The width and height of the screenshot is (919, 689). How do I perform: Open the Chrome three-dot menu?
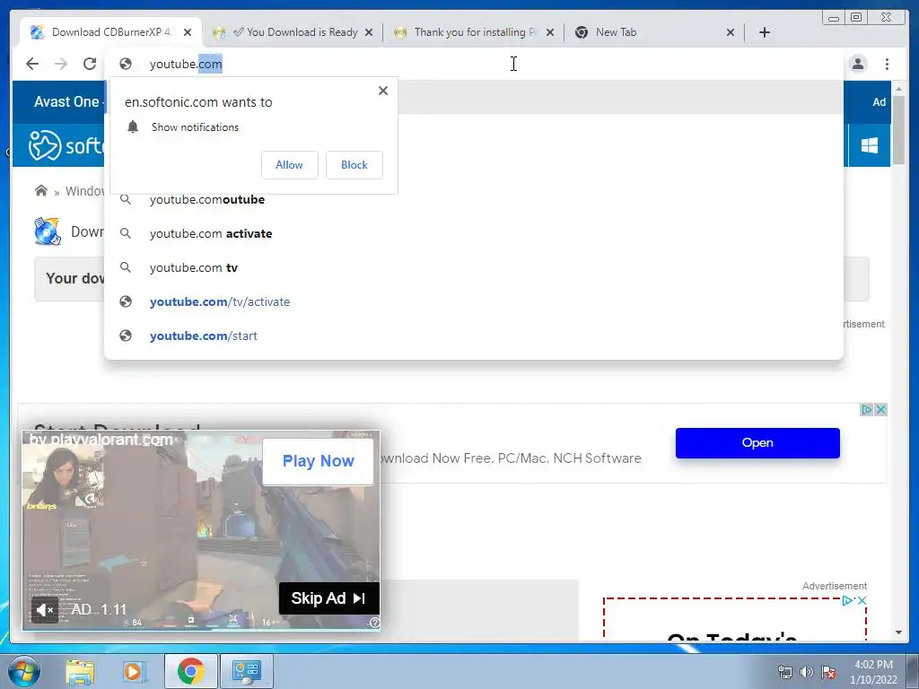coord(887,64)
